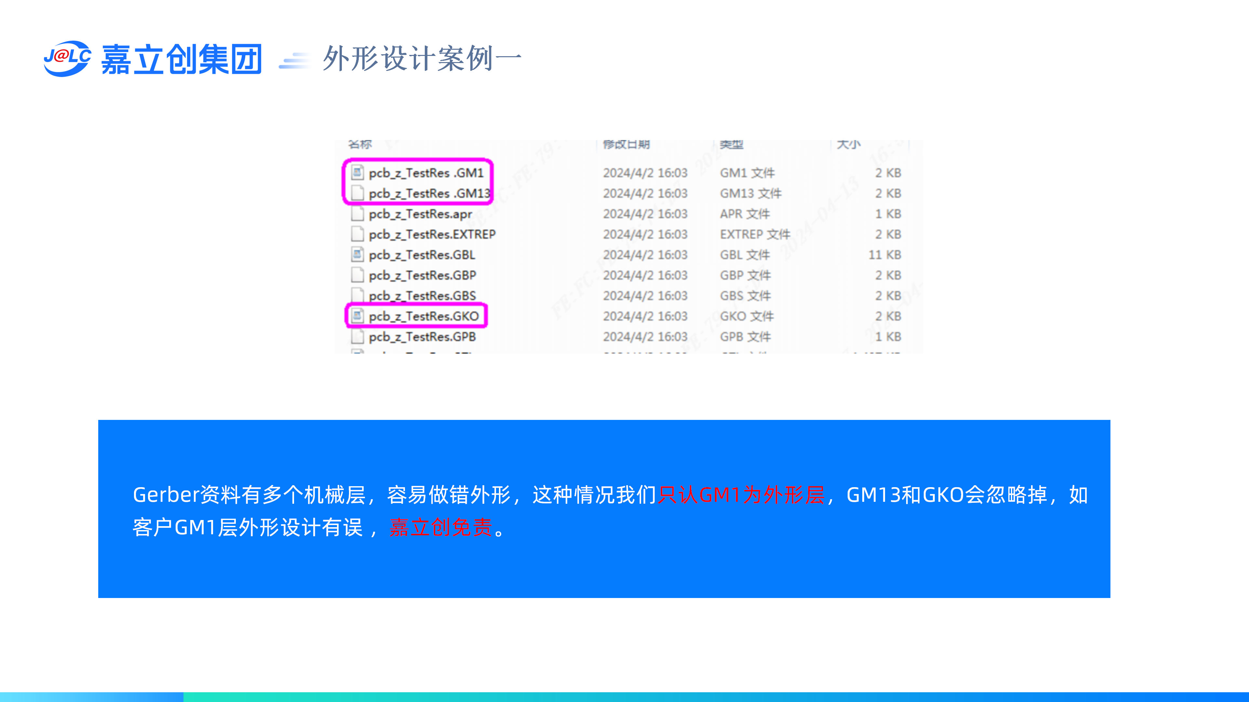1249x702 pixels.
Task: Click the pcb_z_TestRes.EXTREP file icon
Action: coord(357,234)
